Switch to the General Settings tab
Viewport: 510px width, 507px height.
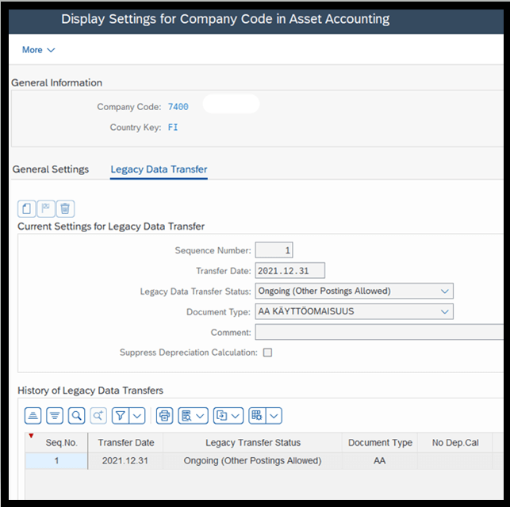click(x=51, y=170)
